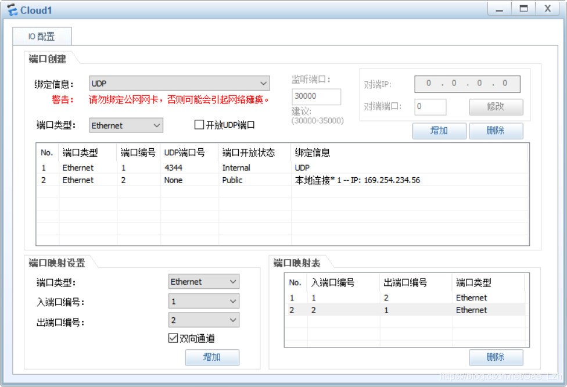Click 删除 button under 端口映射表
Image resolution: width=567 pixels, height=387 pixels.
(496, 357)
